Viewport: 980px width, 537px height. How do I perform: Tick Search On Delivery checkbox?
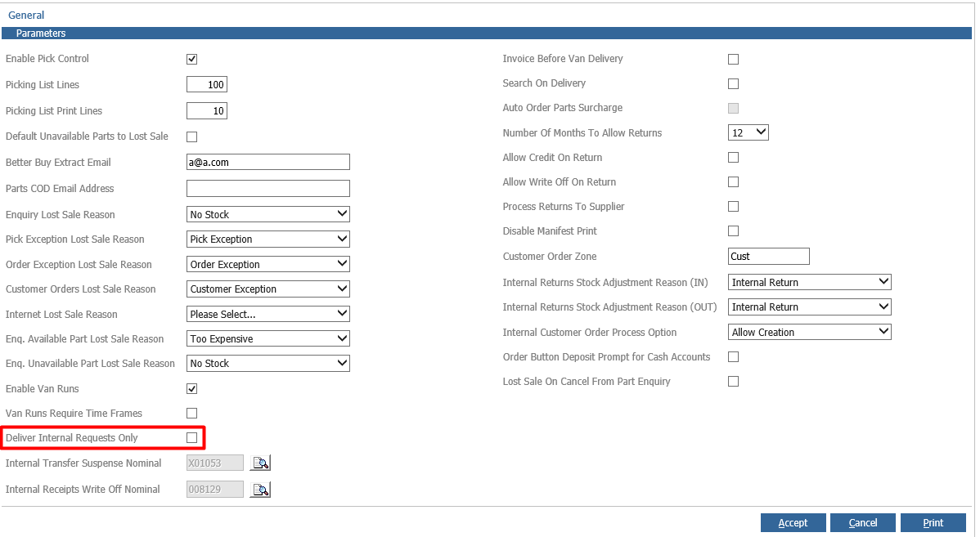(x=733, y=83)
